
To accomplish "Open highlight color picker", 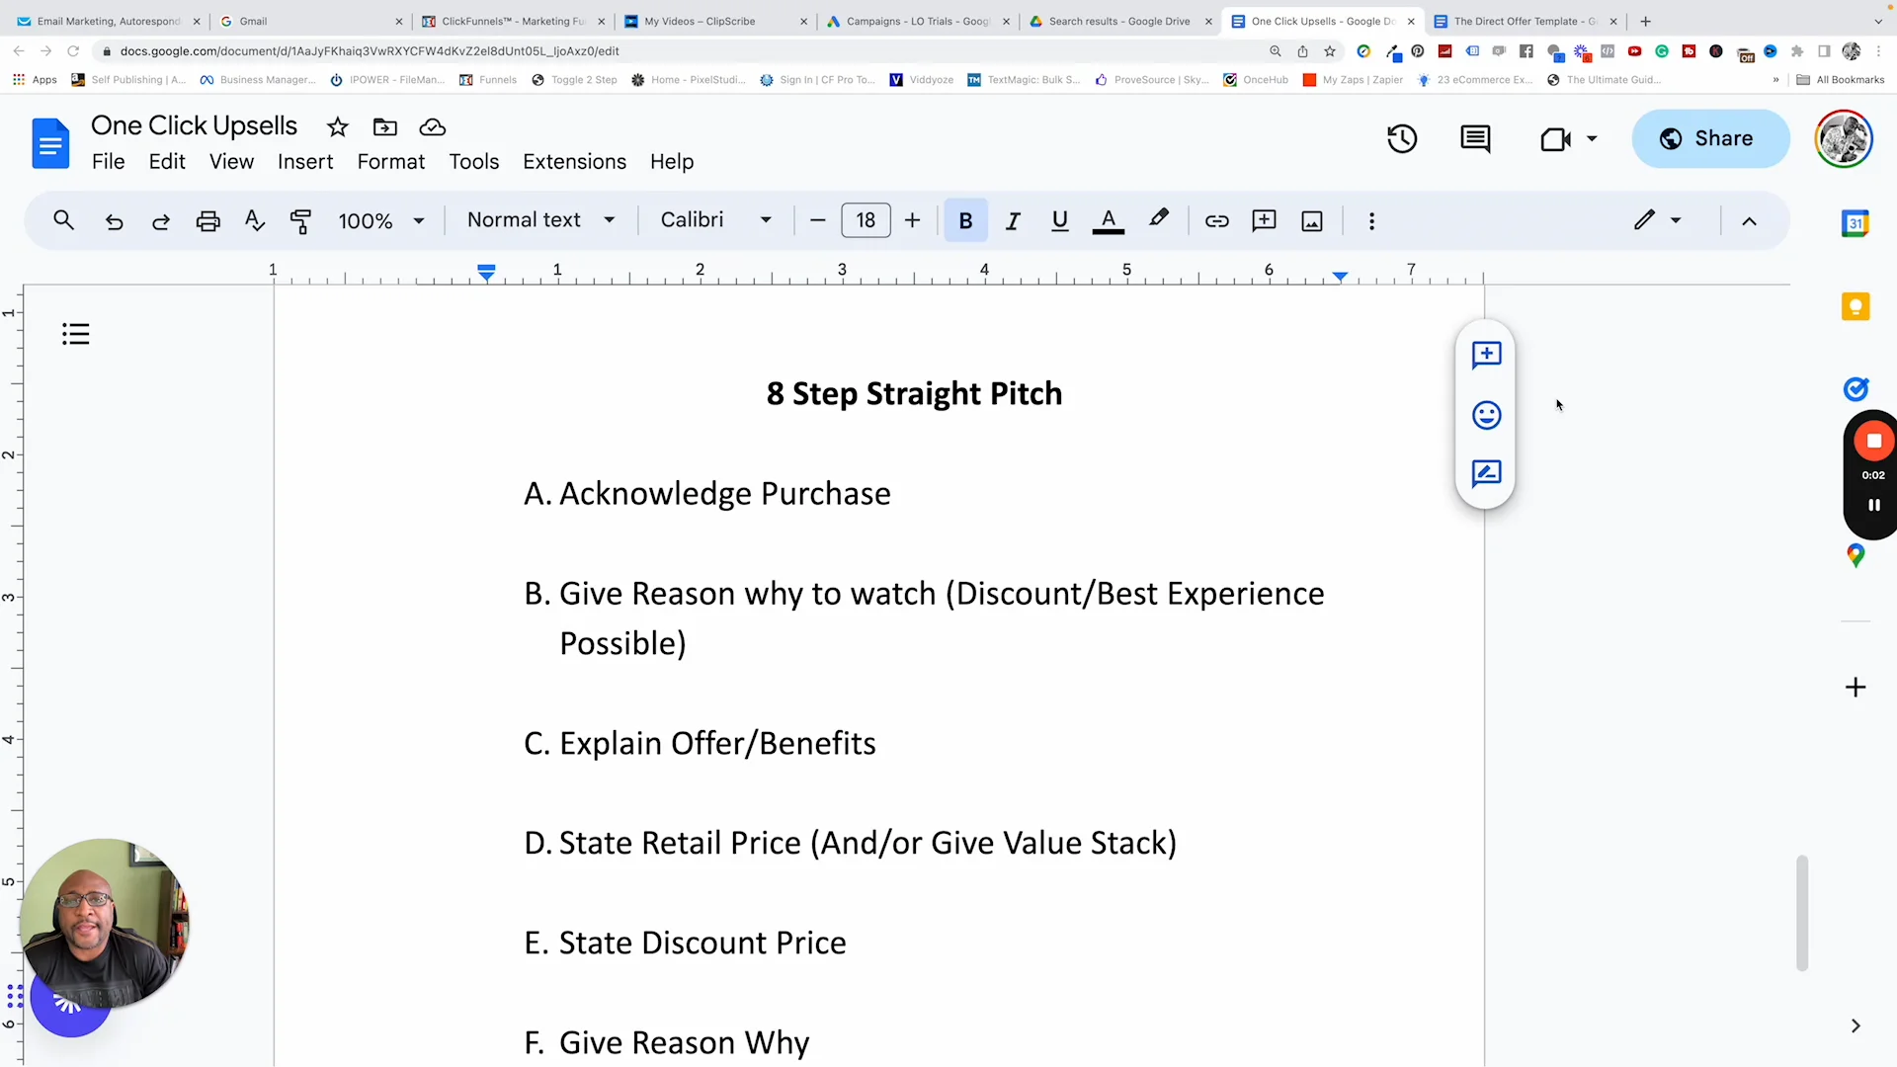I will 1159,219.
